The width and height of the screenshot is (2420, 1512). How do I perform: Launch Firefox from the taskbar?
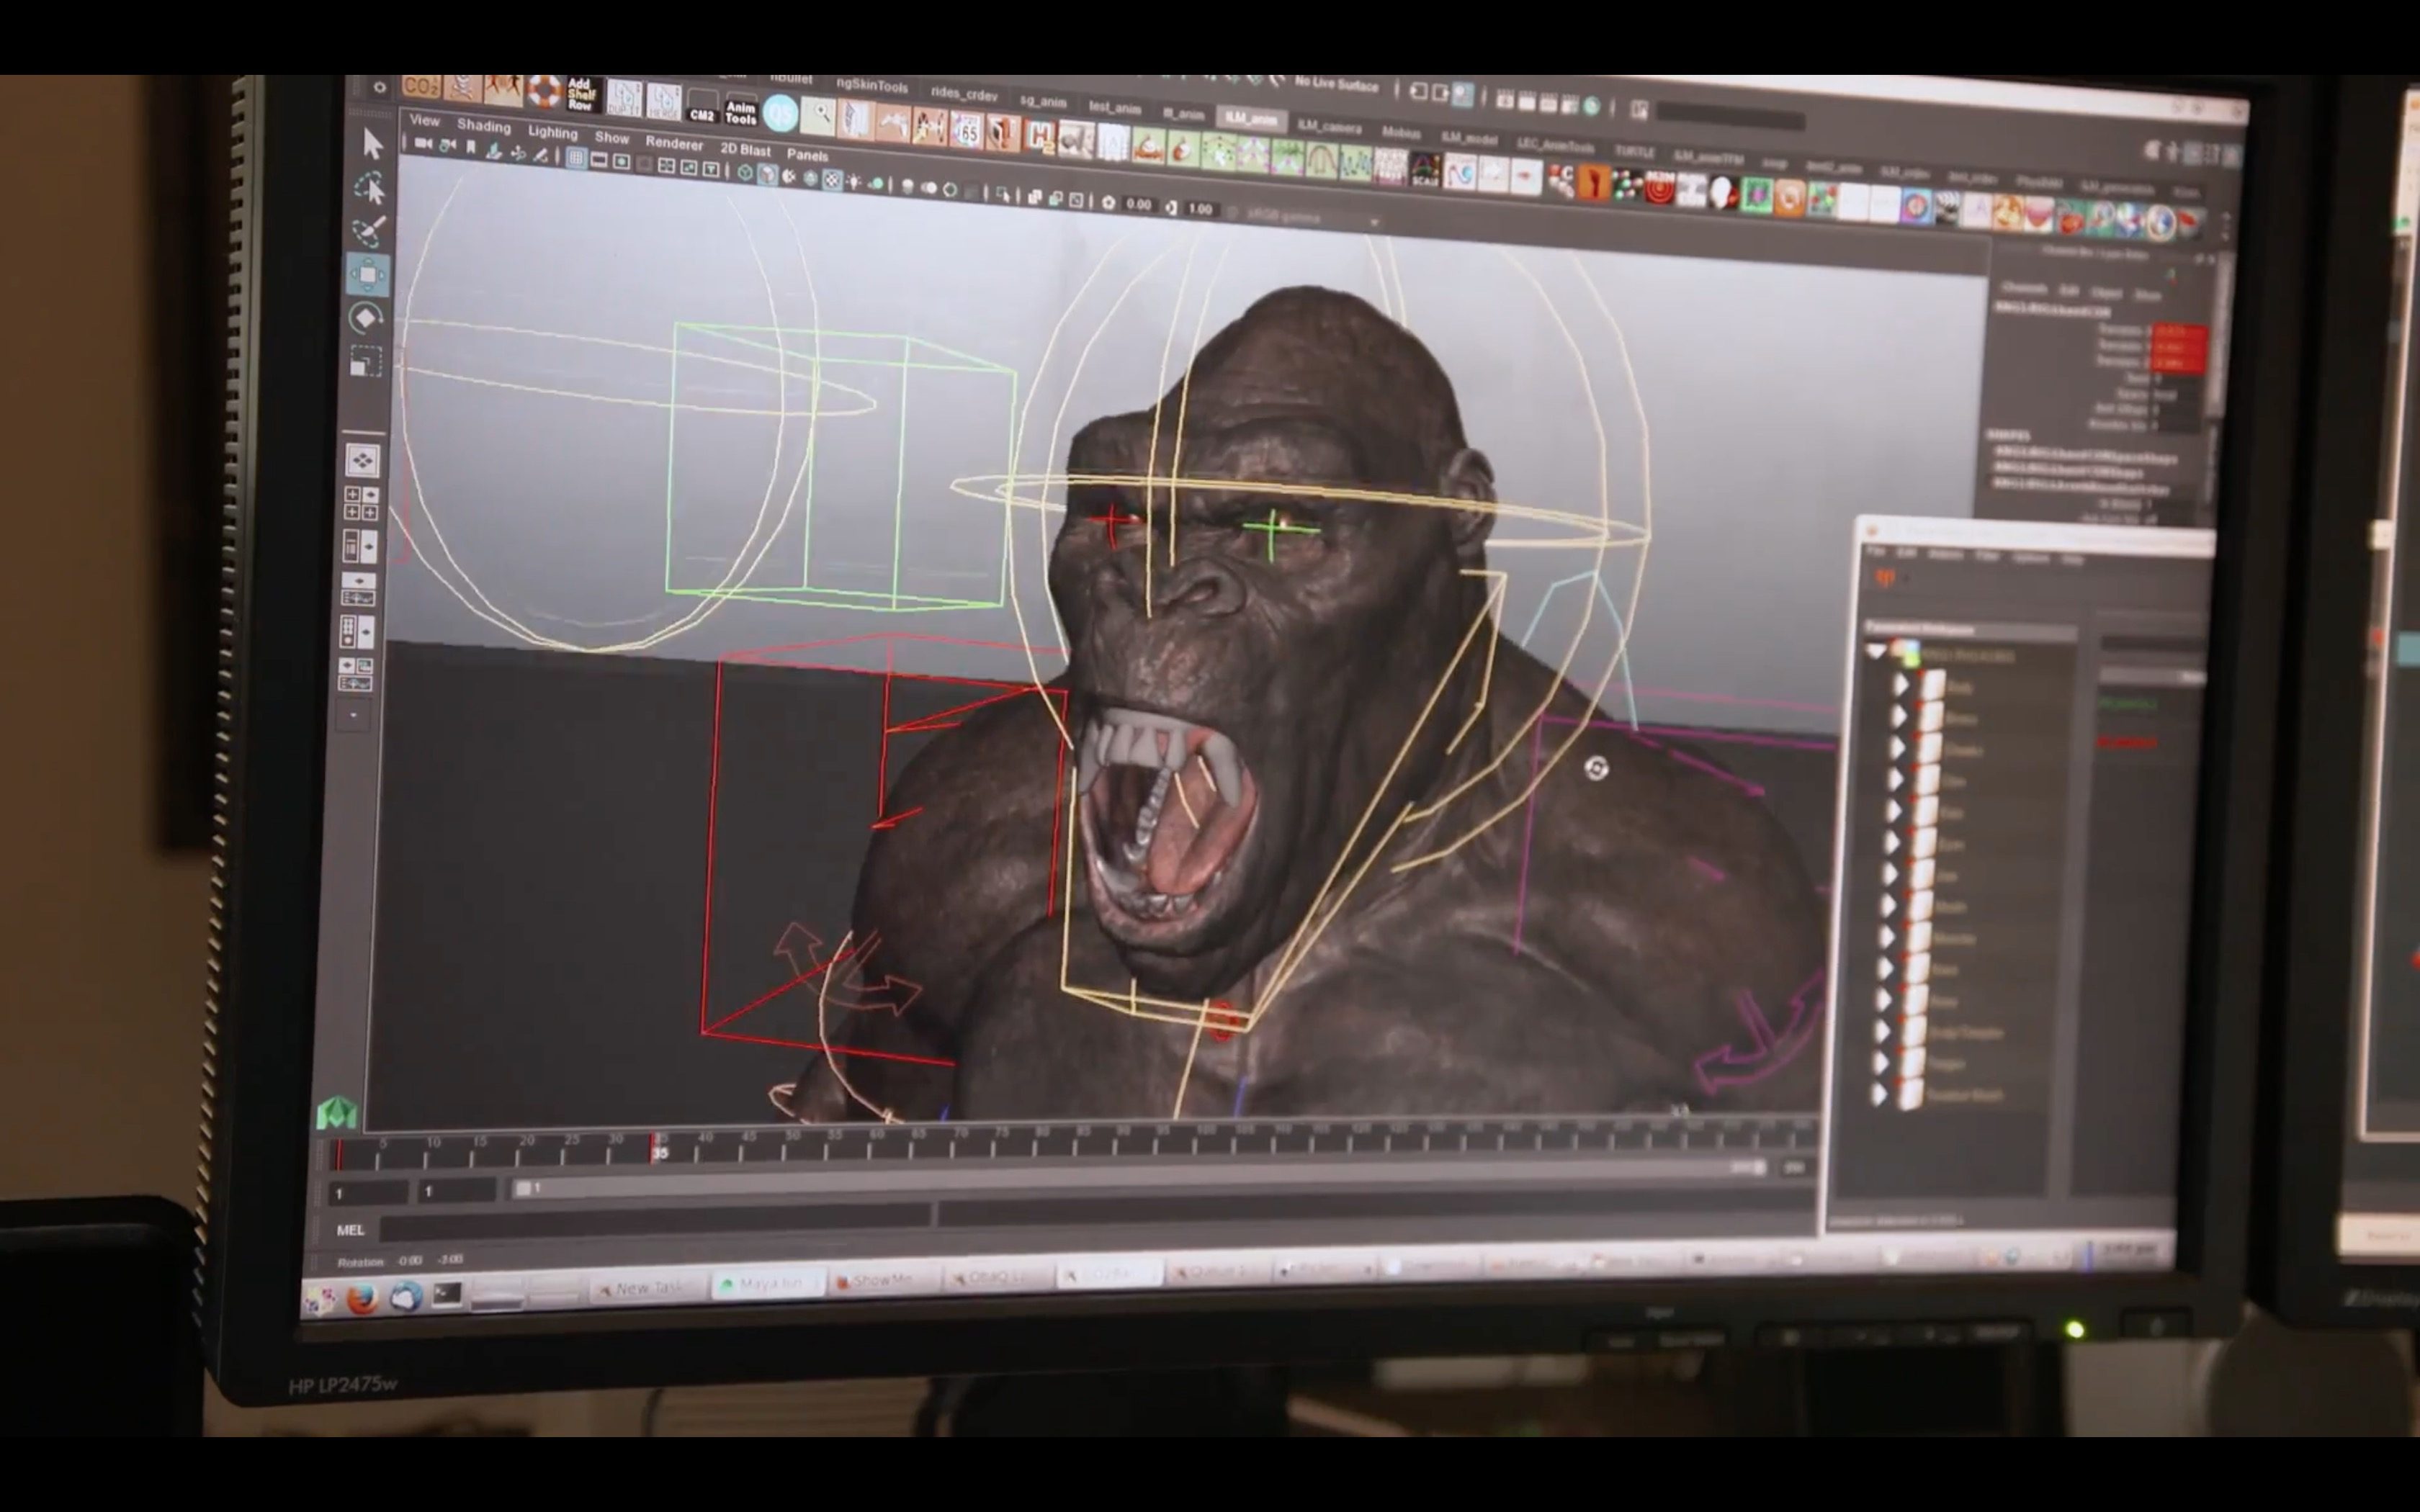pos(362,1298)
